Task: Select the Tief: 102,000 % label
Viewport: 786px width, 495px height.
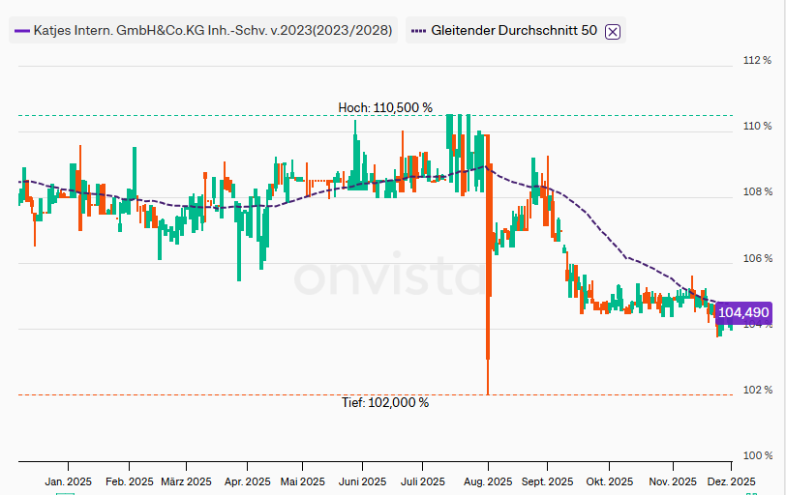Action: tap(384, 402)
